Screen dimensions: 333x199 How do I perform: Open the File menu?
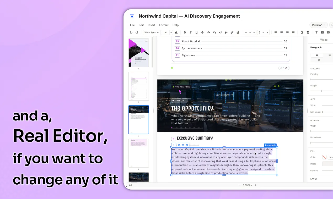tap(132, 25)
